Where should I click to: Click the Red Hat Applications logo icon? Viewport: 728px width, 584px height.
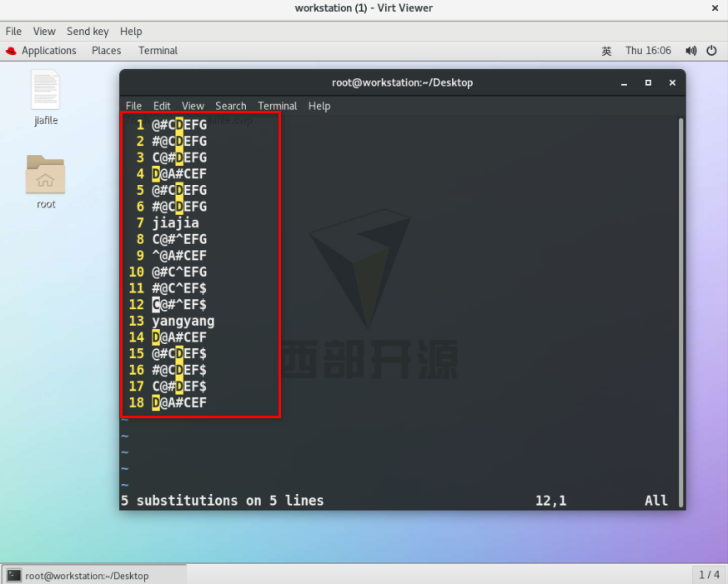pyautogui.click(x=11, y=51)
